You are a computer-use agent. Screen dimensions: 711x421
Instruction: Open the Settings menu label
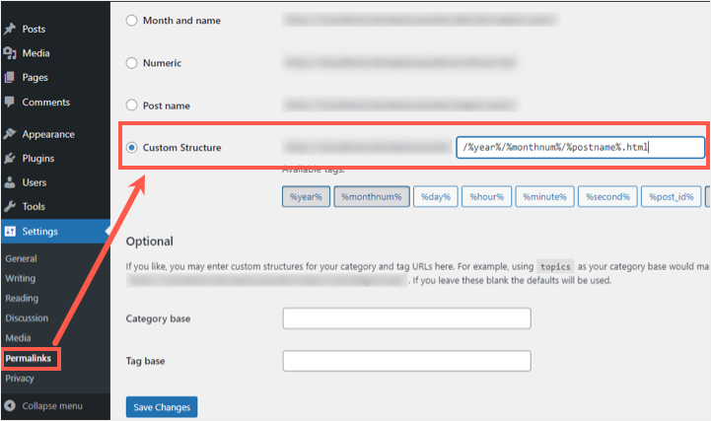(x=39, y=232)
